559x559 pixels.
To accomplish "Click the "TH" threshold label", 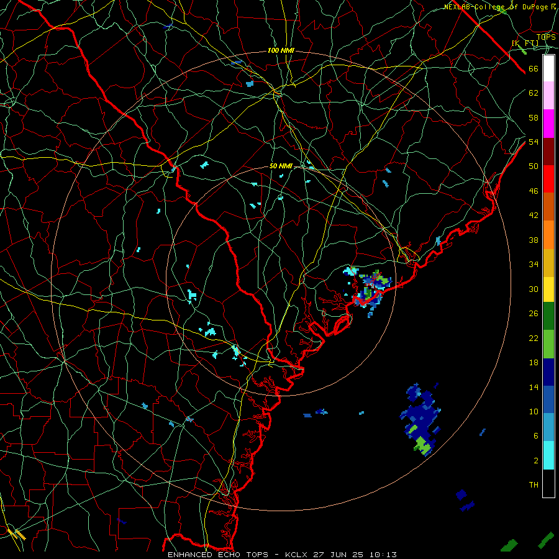I will [534, 485].
